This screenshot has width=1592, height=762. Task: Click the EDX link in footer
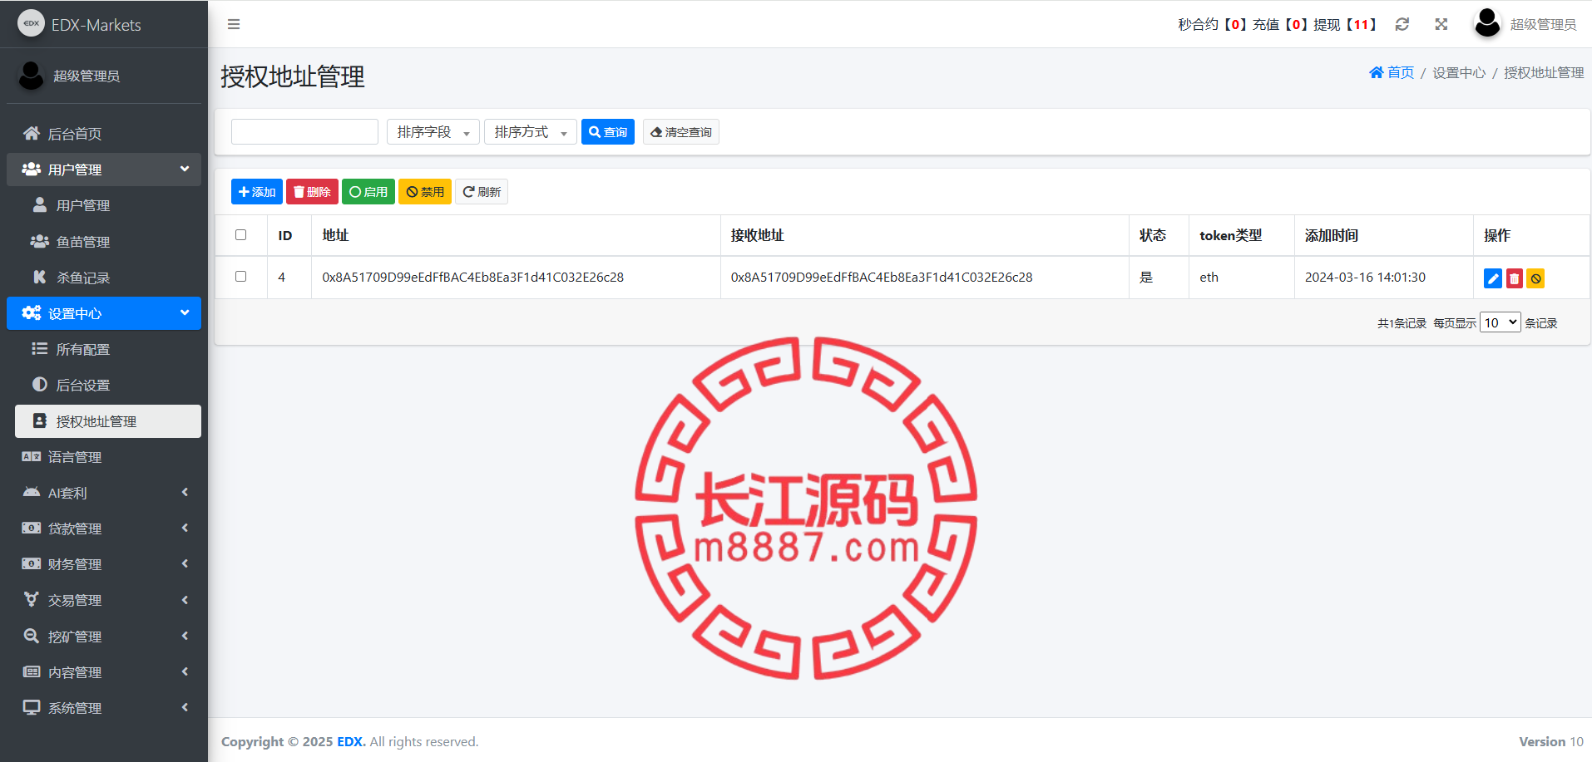click(351, 741)
